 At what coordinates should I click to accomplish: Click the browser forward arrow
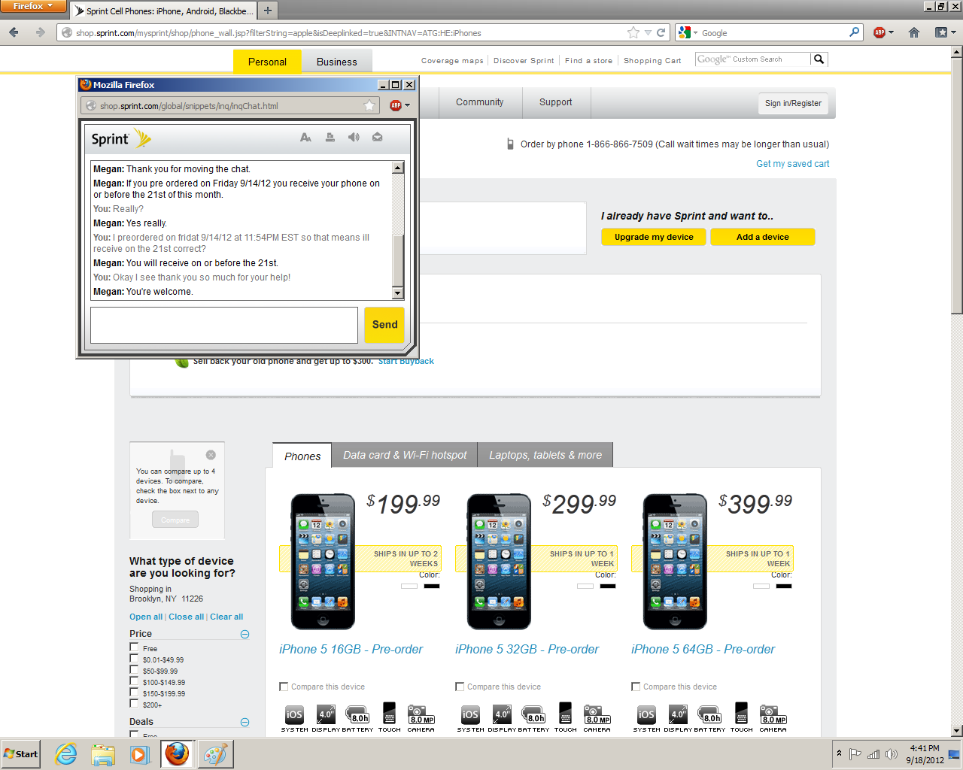tap(40, 32)
